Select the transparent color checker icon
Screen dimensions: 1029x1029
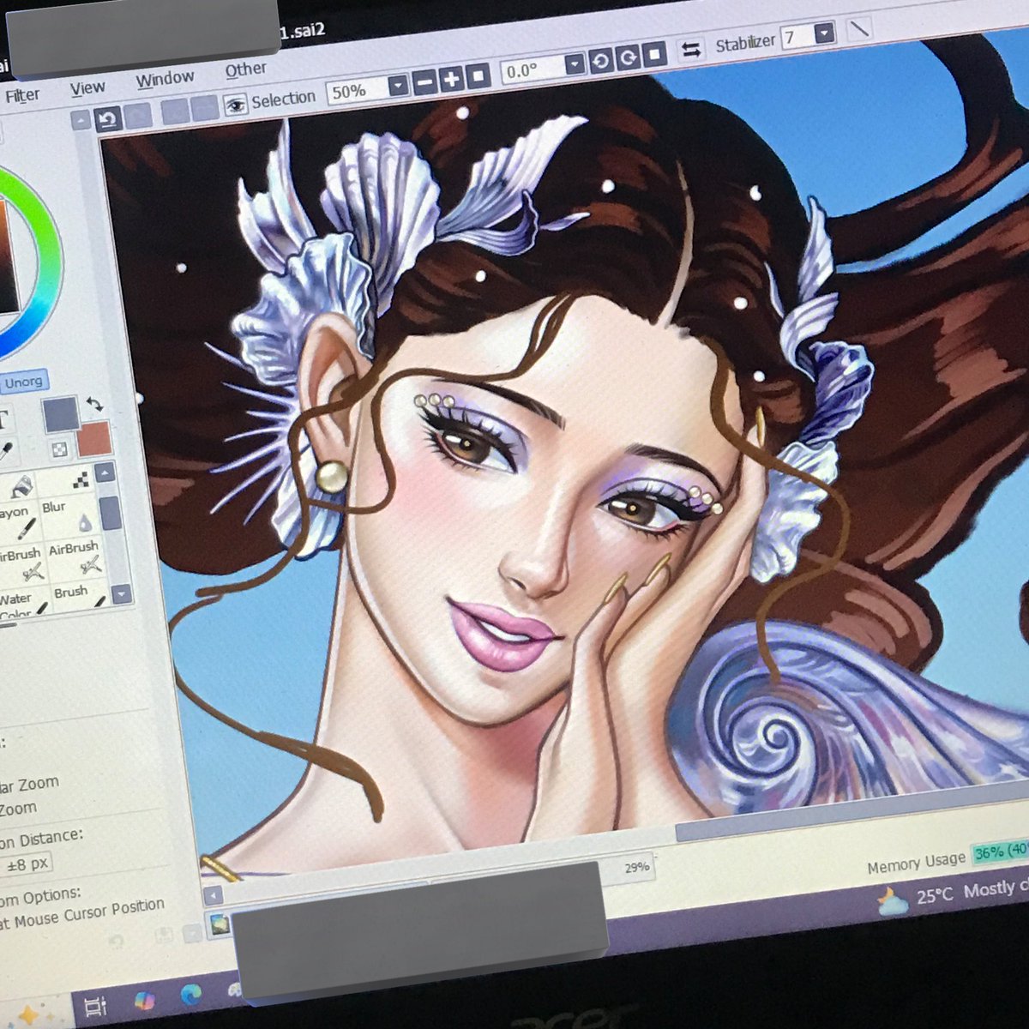[x=58, y=448]
